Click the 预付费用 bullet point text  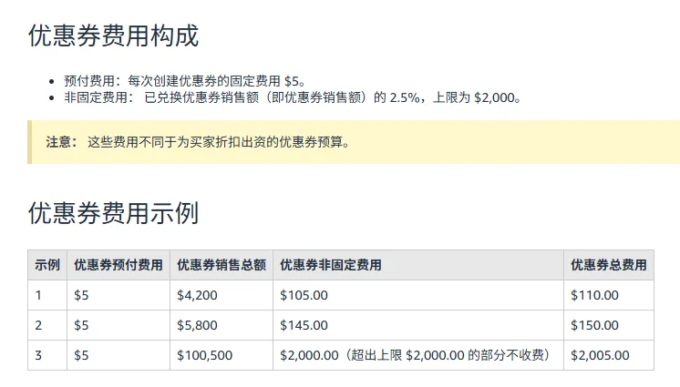point(191,81)
